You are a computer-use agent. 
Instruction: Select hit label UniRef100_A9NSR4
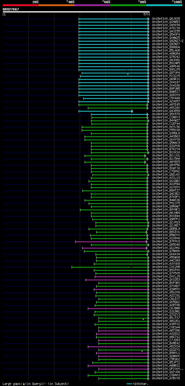(x=166, y=54)
